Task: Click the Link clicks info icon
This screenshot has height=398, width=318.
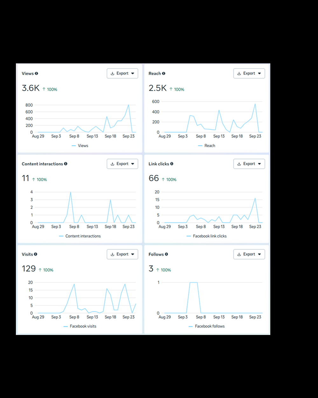Action: click(172, 164)
